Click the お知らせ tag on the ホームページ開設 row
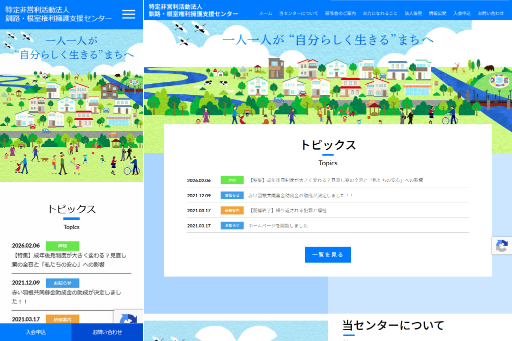 click(232, 226)
